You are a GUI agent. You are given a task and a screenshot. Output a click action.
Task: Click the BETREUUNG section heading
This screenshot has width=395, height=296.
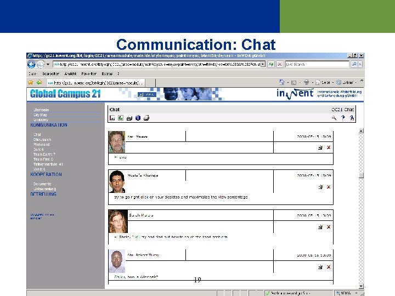pos(43,194)
